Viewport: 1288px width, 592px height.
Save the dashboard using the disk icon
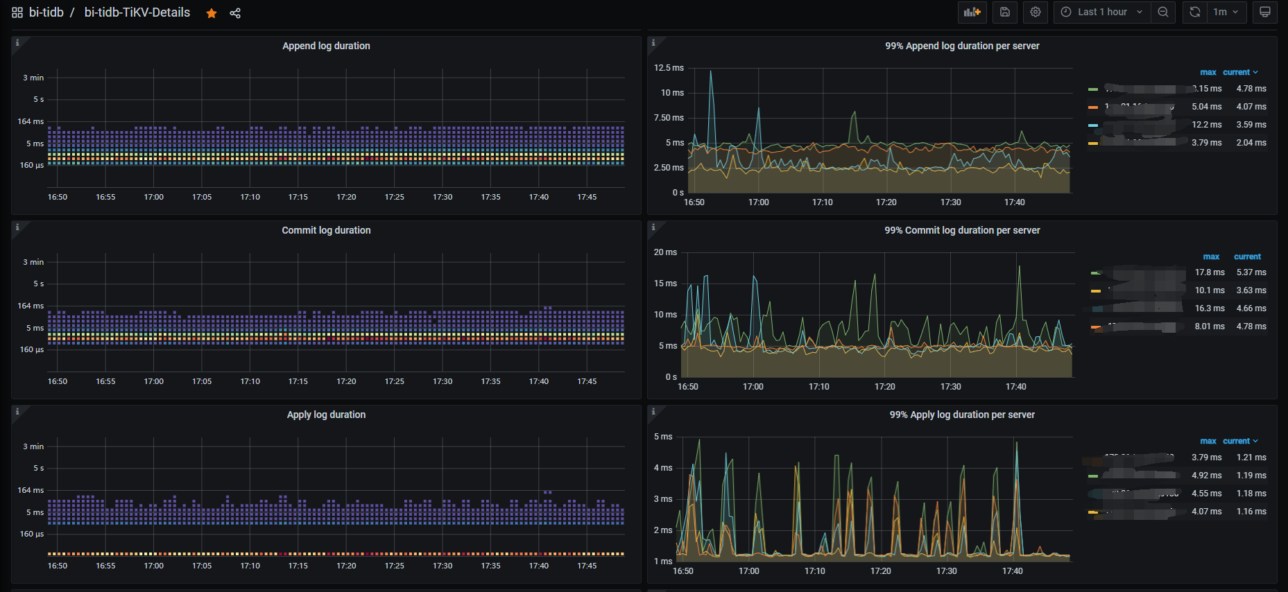pyautogui.click(x=1004, y=12)
